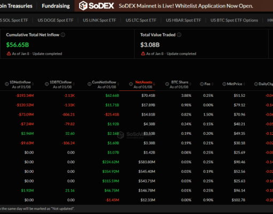Click info icon of CumNetInflow column
Image resolution: width=273 pixels, height=214 pixels.
coord(89,84)
